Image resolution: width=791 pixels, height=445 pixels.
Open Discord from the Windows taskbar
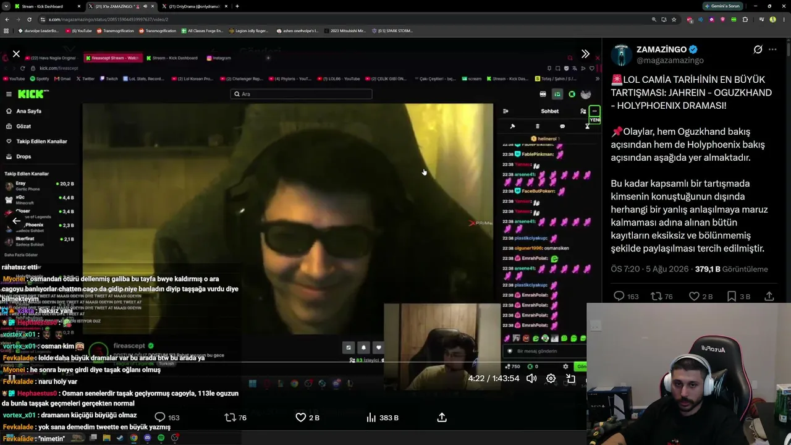147,438
